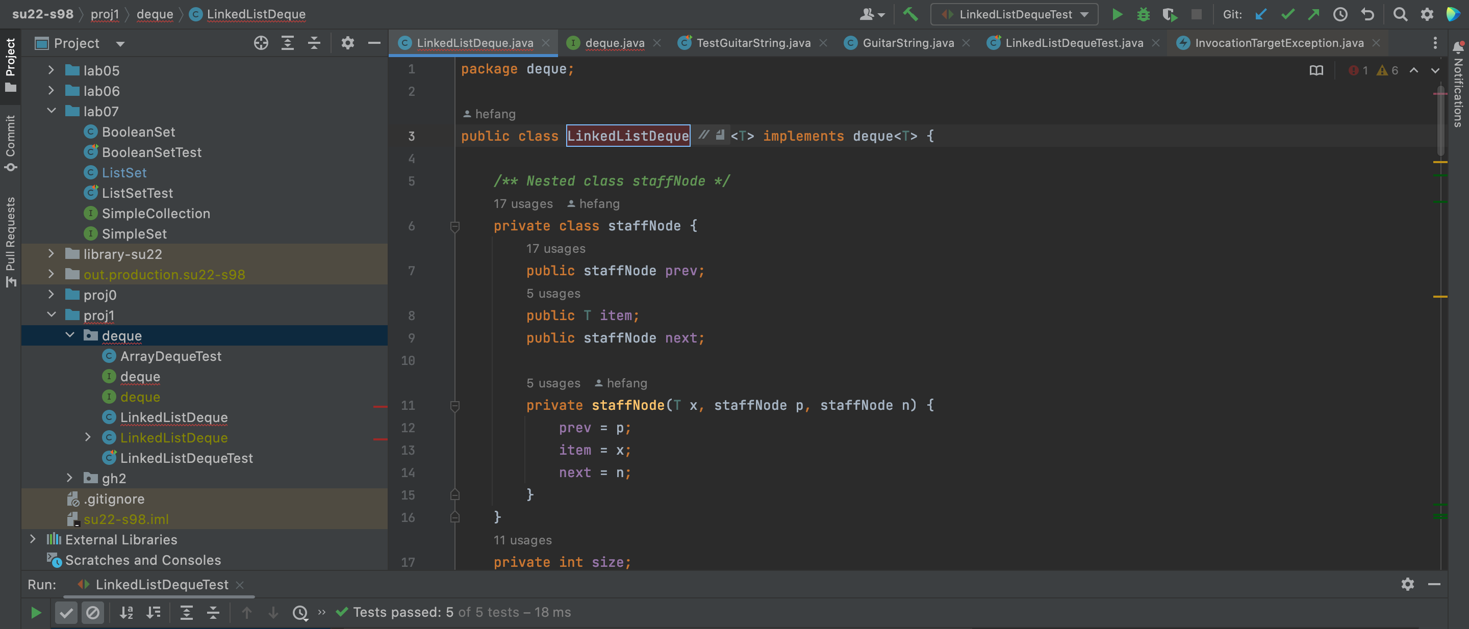
Task: Click the green Run button in top toolbar
Action: 1117,14
